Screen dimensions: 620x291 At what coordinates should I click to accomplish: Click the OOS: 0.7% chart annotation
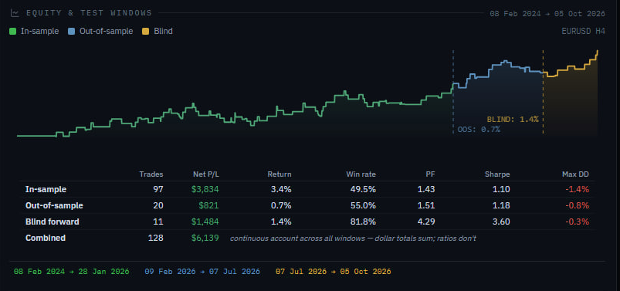pos(479,129)
